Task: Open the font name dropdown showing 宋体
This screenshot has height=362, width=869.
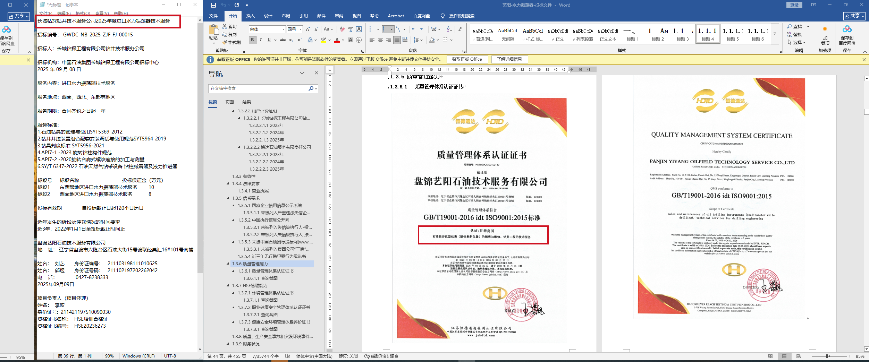Action: click(x=284, y=29)
